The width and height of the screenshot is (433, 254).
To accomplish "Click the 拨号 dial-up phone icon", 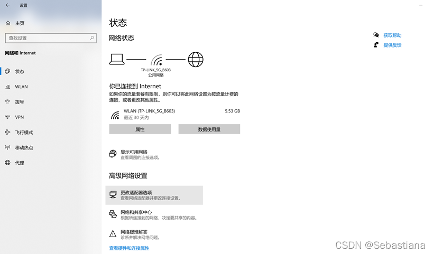I will tap(7, 102).
